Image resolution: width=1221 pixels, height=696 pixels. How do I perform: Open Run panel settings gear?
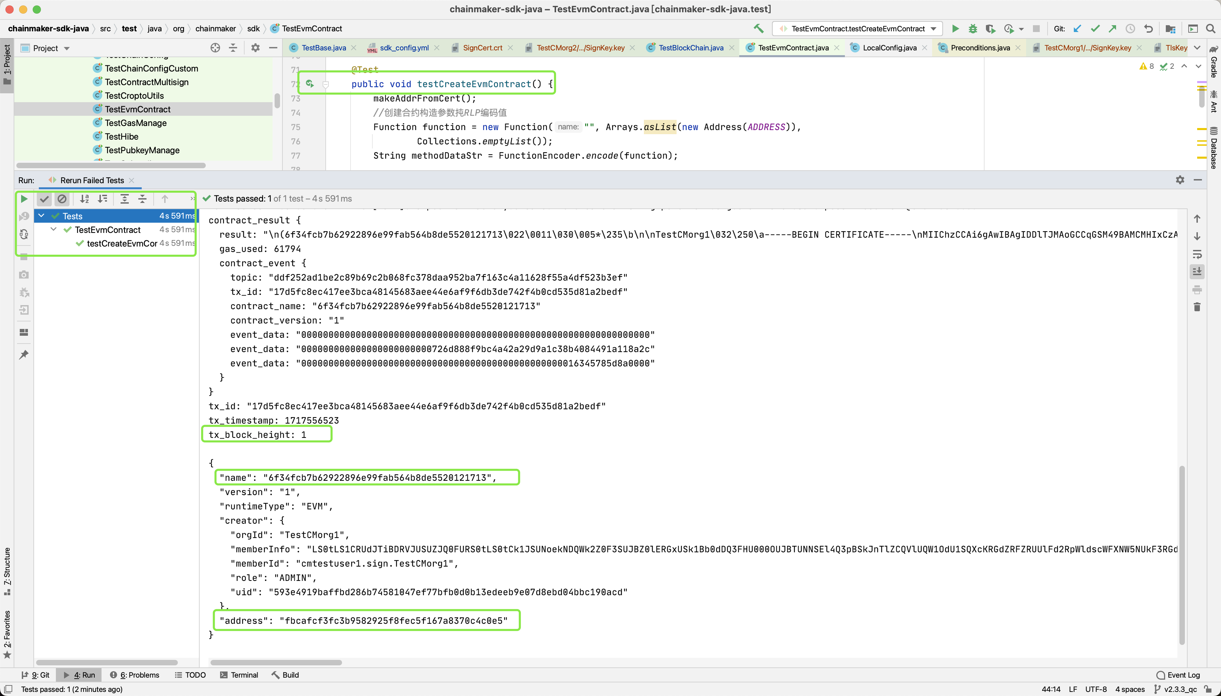point(1180,180)
